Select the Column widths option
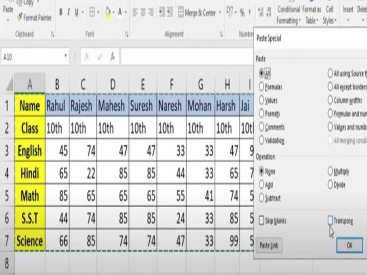This screenshot has height=275, width=367. [330, 100]
